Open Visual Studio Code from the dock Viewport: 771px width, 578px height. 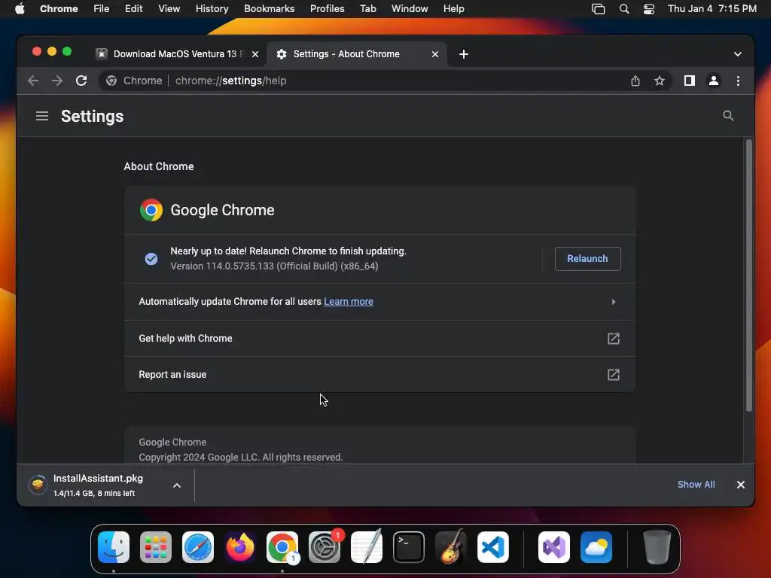point(493,547)
